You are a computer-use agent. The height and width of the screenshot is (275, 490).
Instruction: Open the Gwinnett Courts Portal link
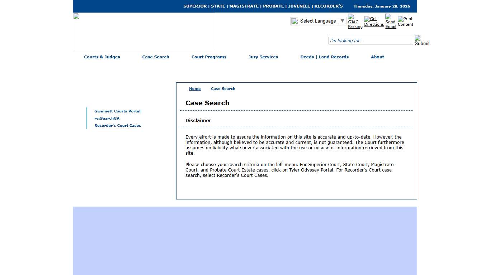click(117, 111)
